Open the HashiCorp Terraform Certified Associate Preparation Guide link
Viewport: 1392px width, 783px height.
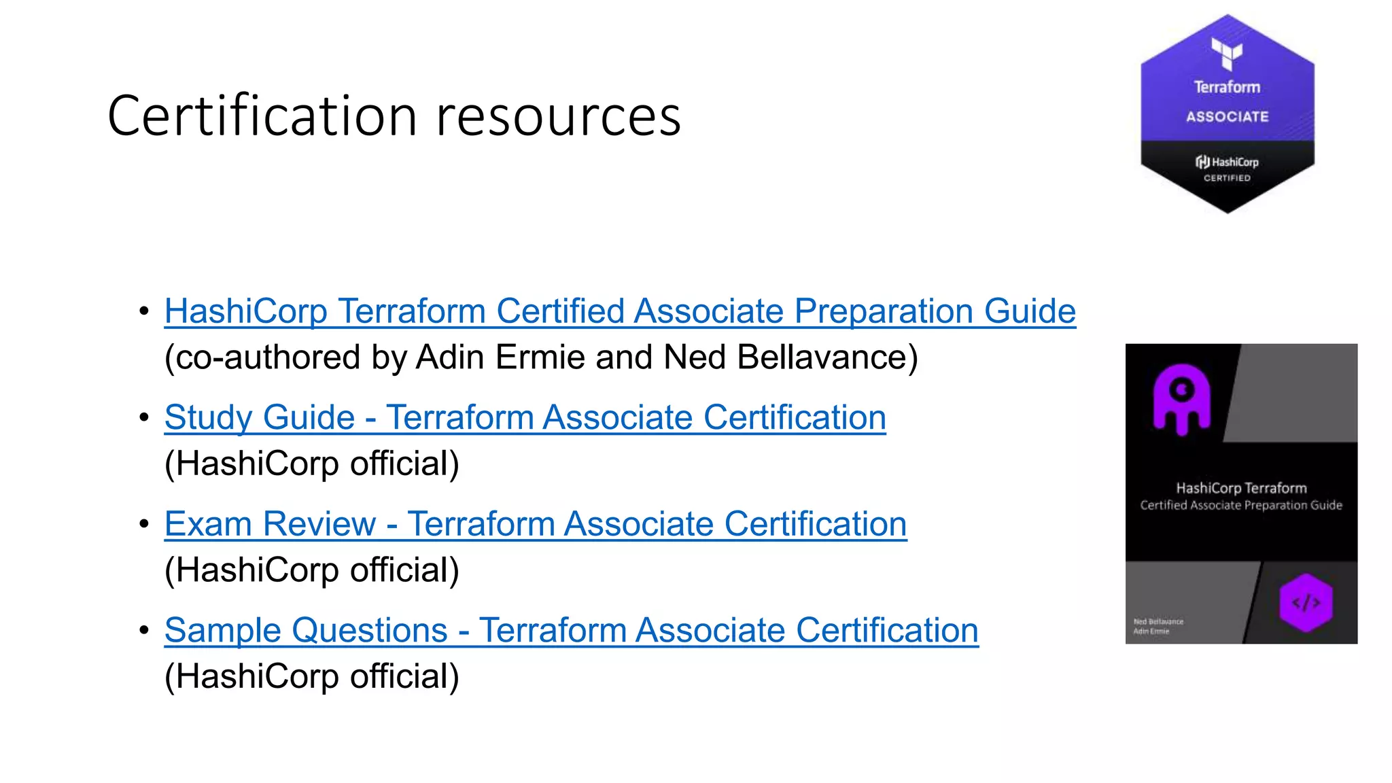pyautogui.click(x=620, y=311)
